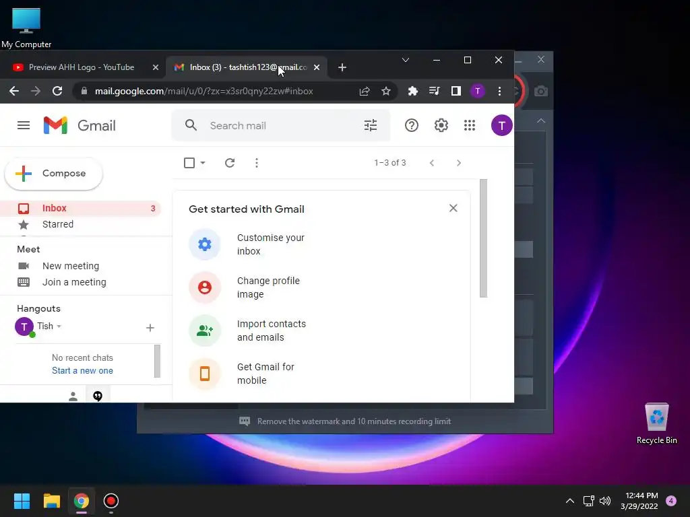
Task: Start new Hangouts chat plus icon
Action: coord(150,328)
